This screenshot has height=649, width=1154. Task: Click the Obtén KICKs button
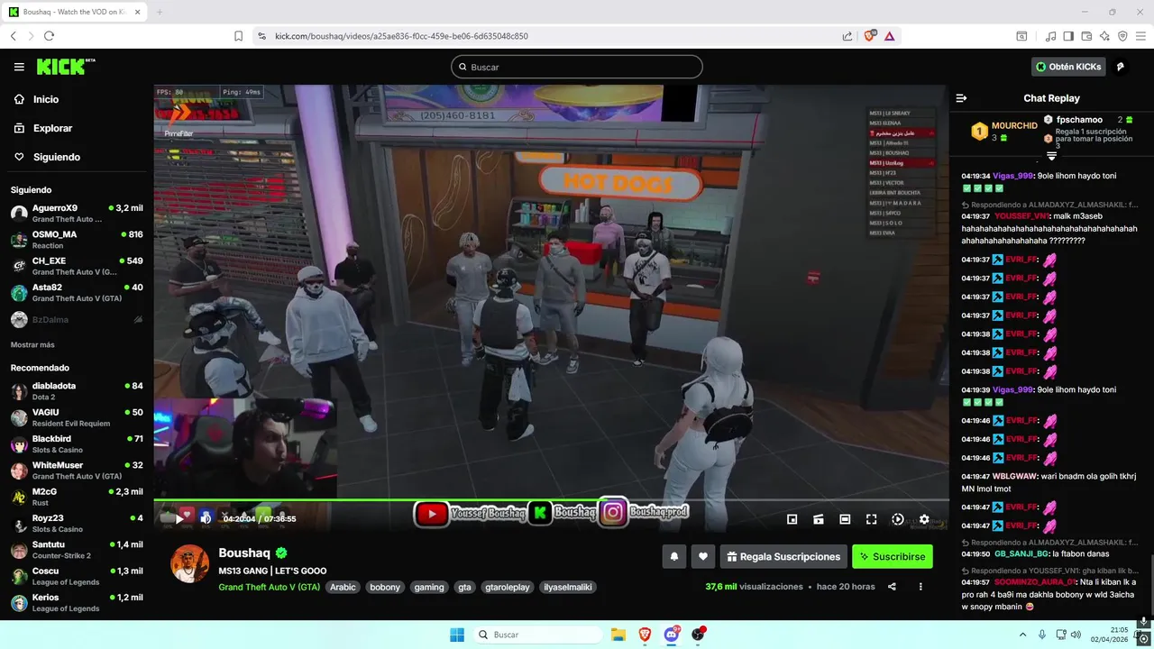tap(1068, 67)
